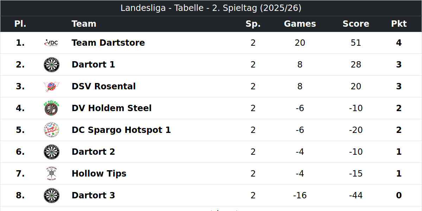The image size is (422, 211).
Task: Click the DV Holdem Steel logo
Action: pos(51,108)
